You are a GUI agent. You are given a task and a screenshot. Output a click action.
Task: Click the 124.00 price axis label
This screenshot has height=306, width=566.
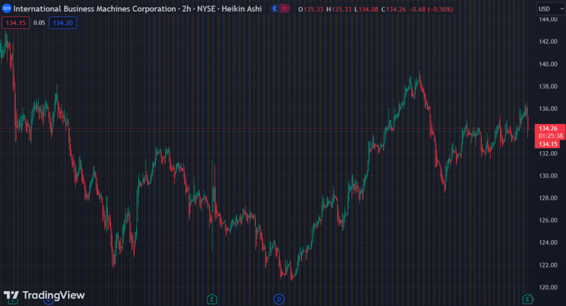point(548,242)
